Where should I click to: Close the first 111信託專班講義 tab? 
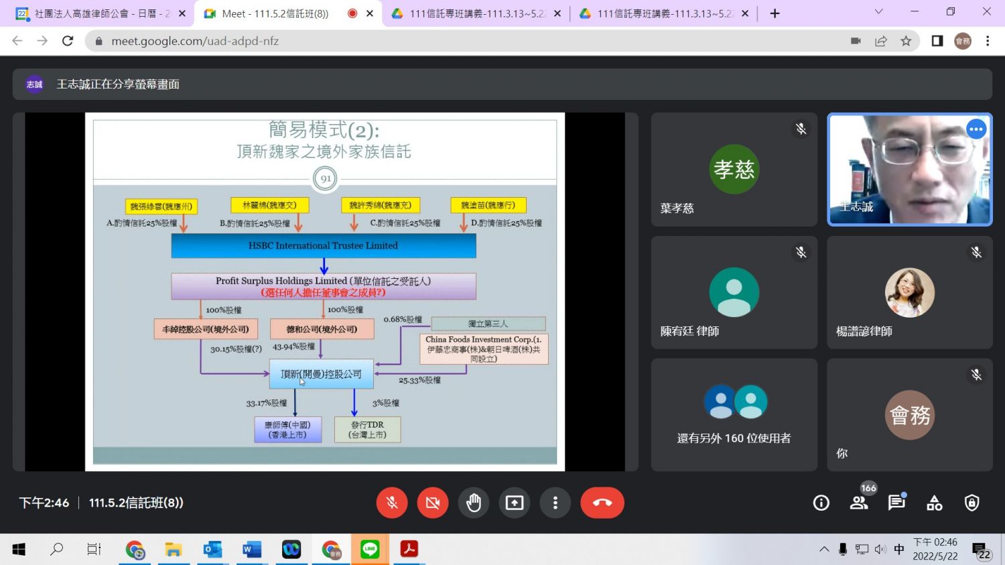click(x=557, y=13)
